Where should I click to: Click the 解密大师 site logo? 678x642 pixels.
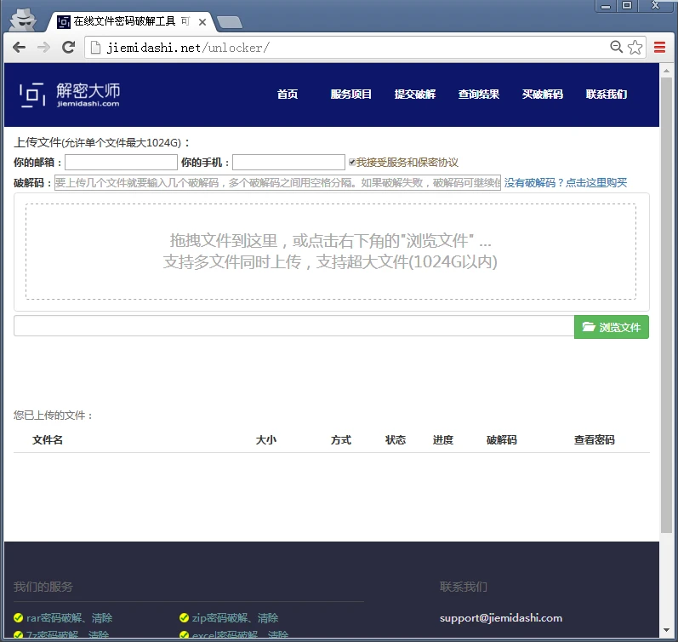coord(70,94)
